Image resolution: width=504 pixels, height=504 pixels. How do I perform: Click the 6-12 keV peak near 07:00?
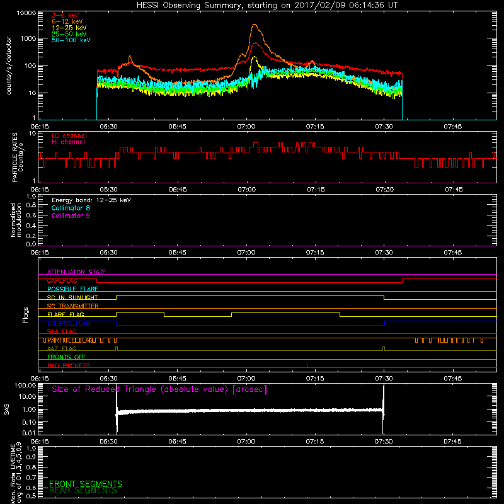coord(255,25)
